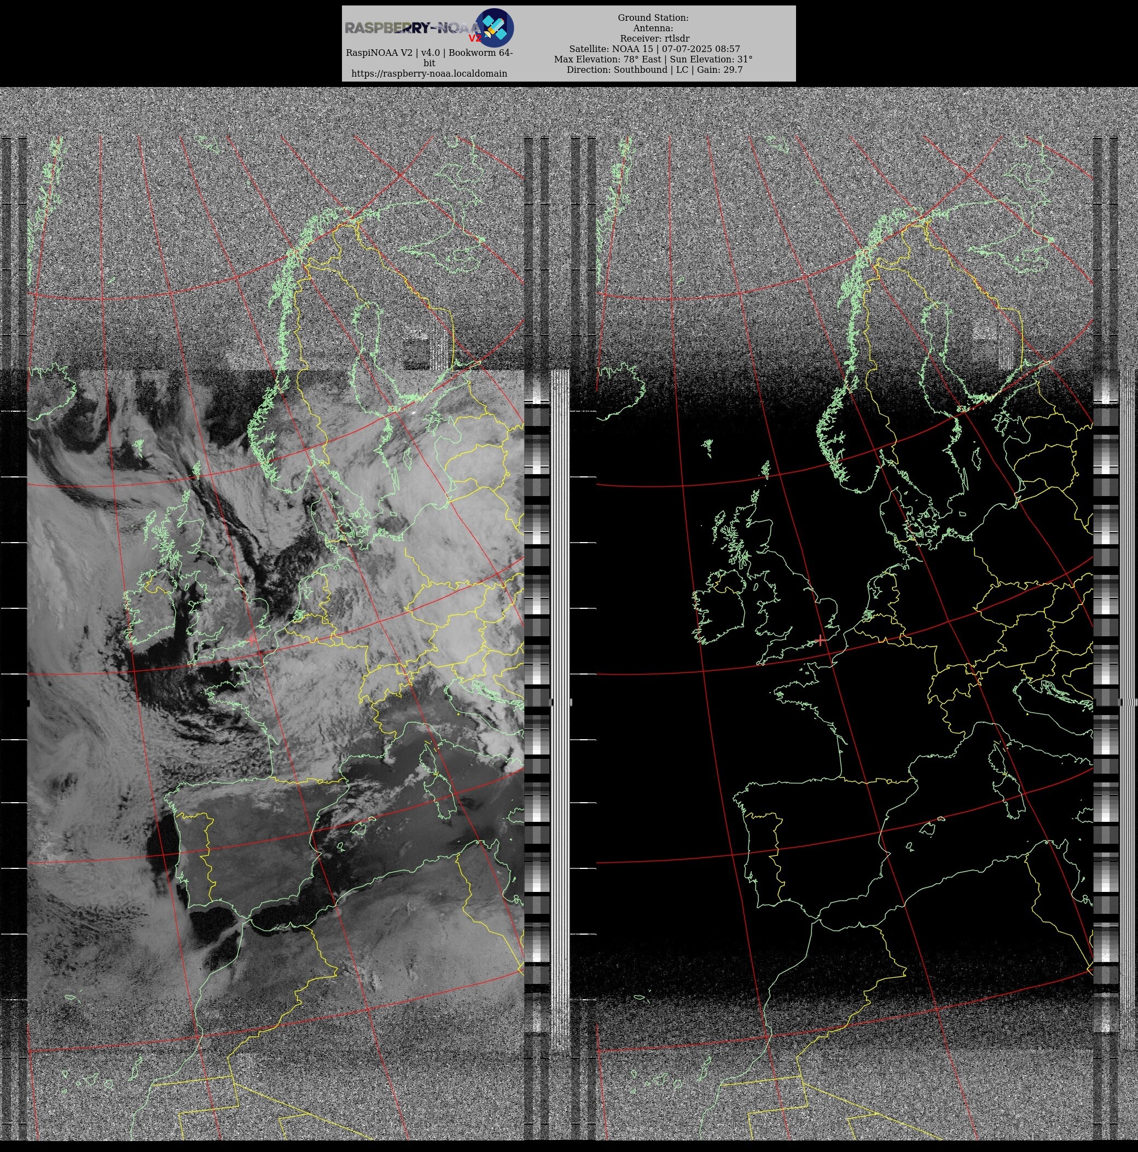Click the red cross ground-station marker on the right map
The image size is (1138, 1152).
[821, 641]
